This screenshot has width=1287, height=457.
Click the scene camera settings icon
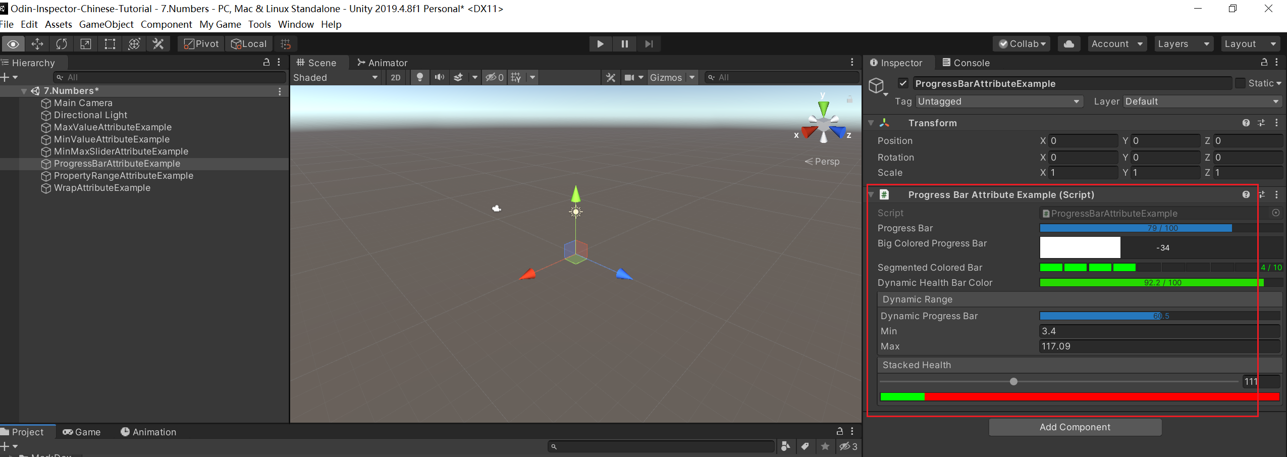[629, 77]
